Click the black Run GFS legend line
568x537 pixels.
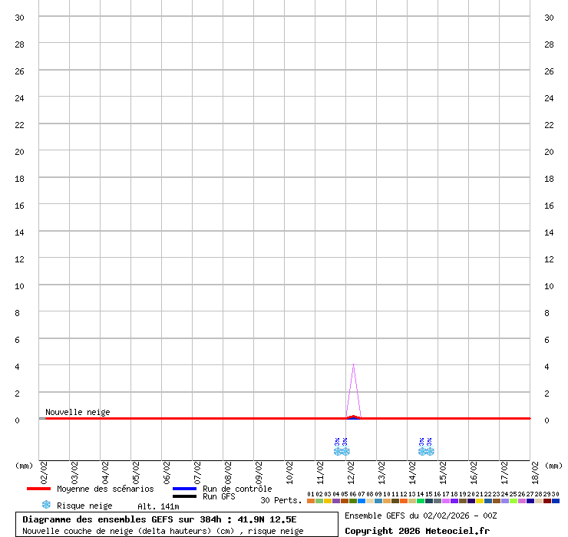[184, 496]
